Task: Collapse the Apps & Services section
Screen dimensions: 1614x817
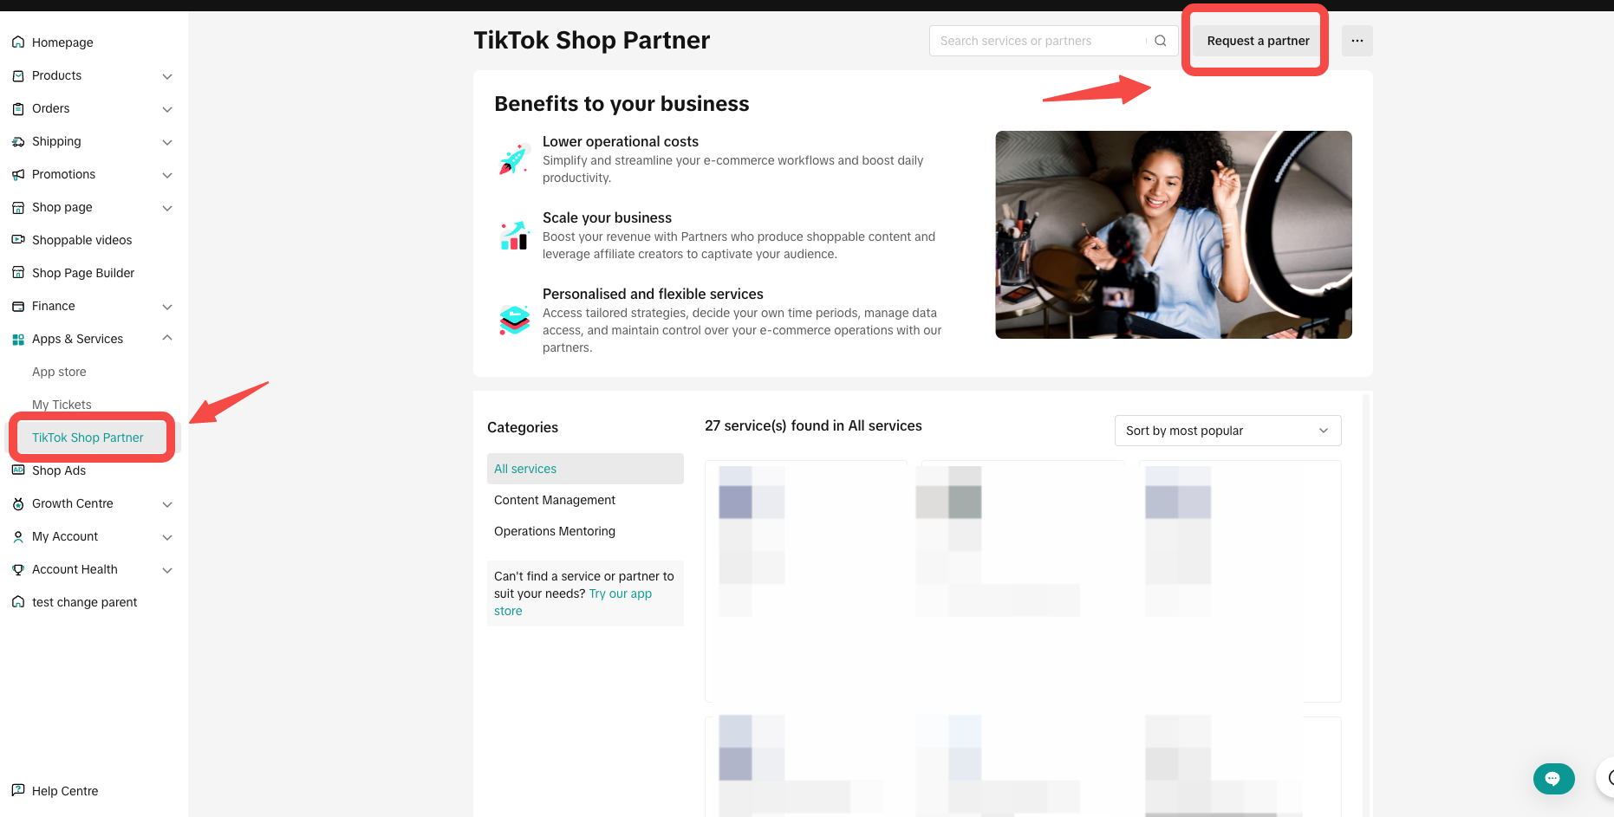Action: click(x=167, y=338)
